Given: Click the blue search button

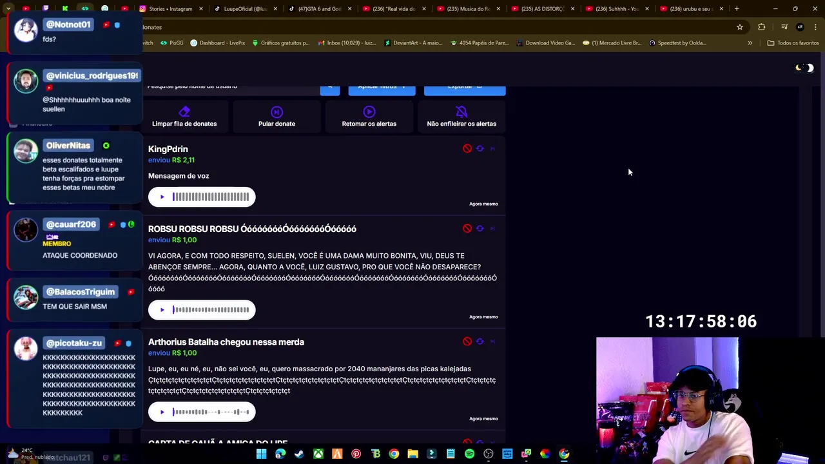Looking at the screenshot, I should click(329, 90).
